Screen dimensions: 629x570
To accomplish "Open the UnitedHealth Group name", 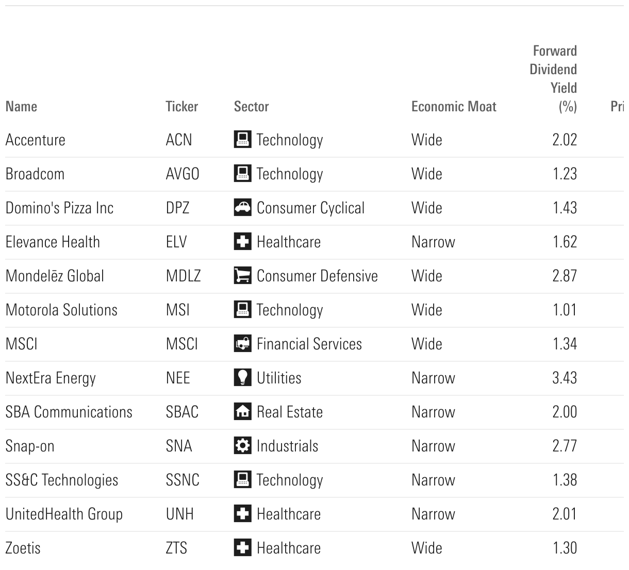I will (x=64, y=514).
